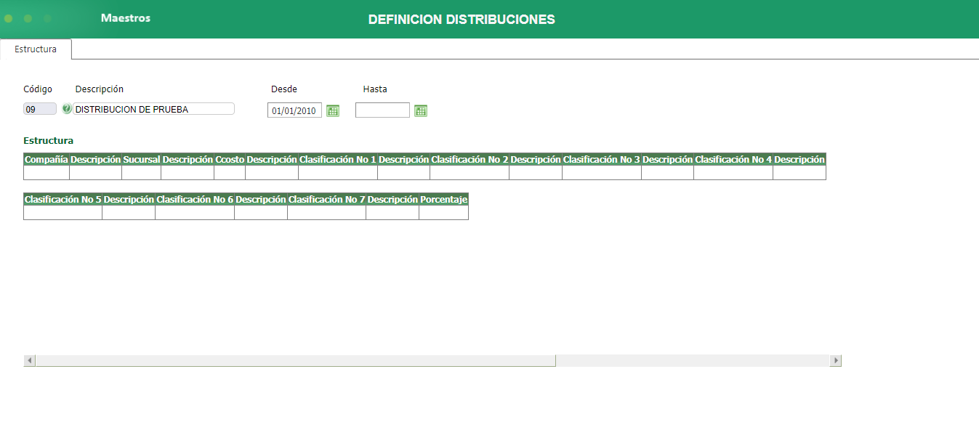Select the Código input field
Screen dimensions: 979x438
point(39,108)
